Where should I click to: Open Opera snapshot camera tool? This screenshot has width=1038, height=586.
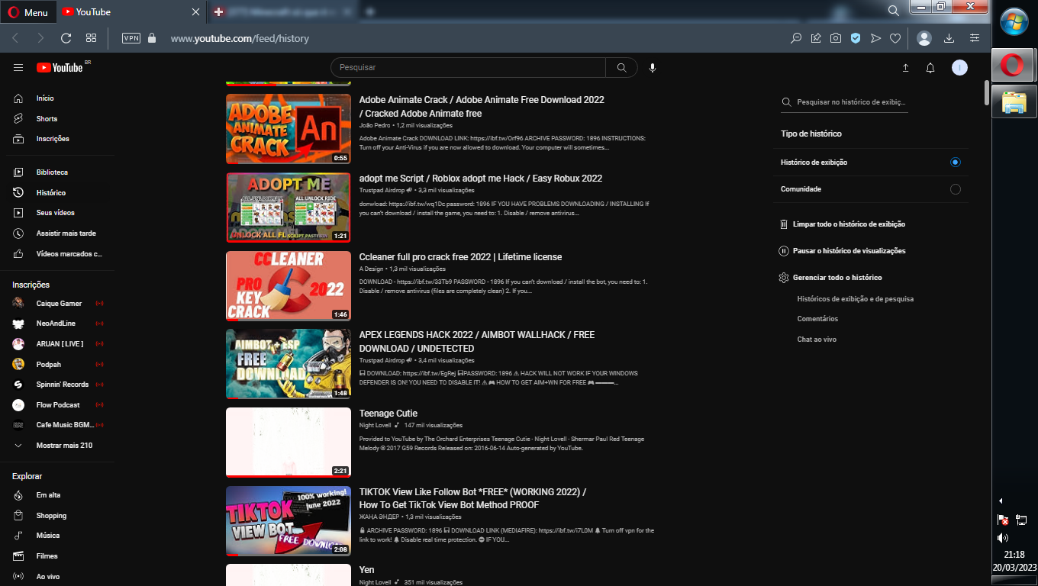(836, 38)
